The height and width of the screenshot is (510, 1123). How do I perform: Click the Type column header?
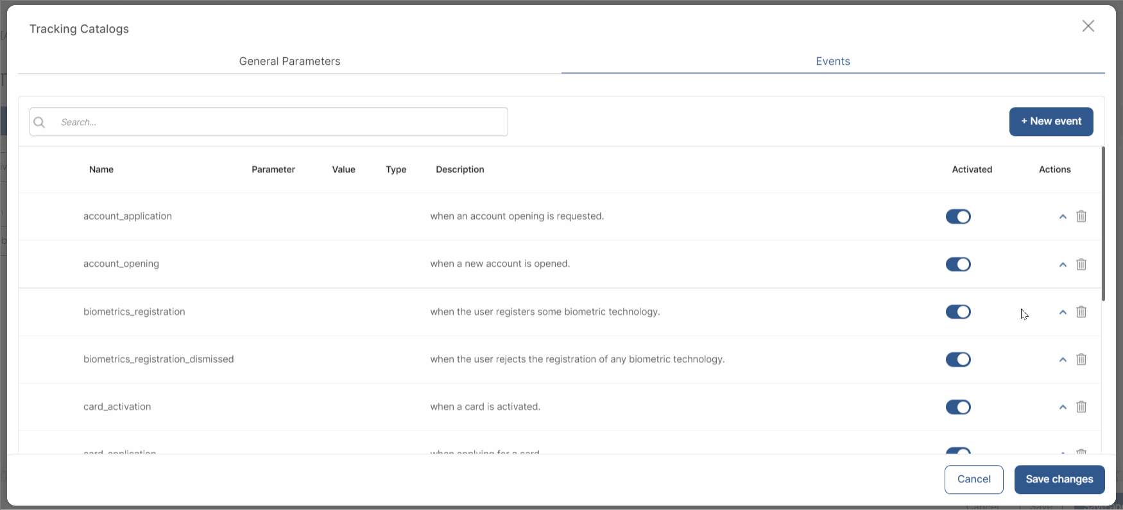[x=396, y=169]
